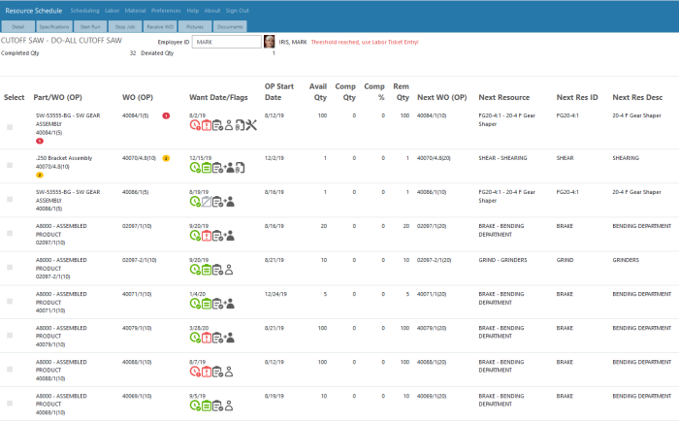Click the yellow badge 2 beside WO 40070/4.8(10)

coord(166,158)
